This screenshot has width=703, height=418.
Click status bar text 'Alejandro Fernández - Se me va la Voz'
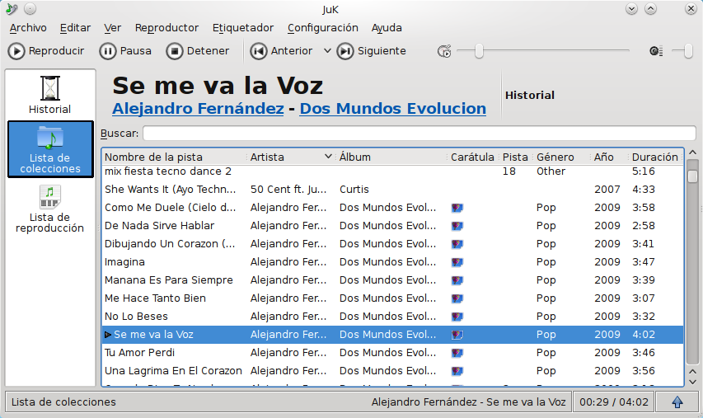tap(468, 402)
